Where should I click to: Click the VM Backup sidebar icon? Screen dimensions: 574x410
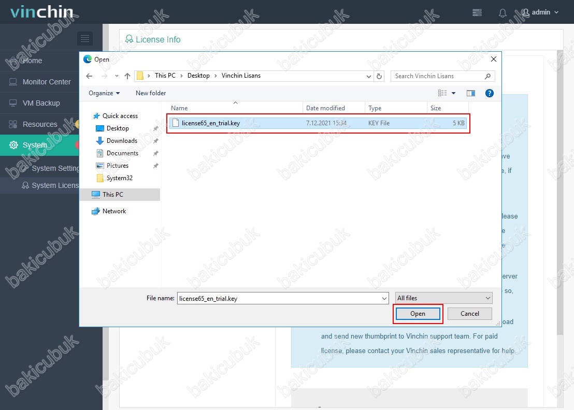(x=13, y=103)
